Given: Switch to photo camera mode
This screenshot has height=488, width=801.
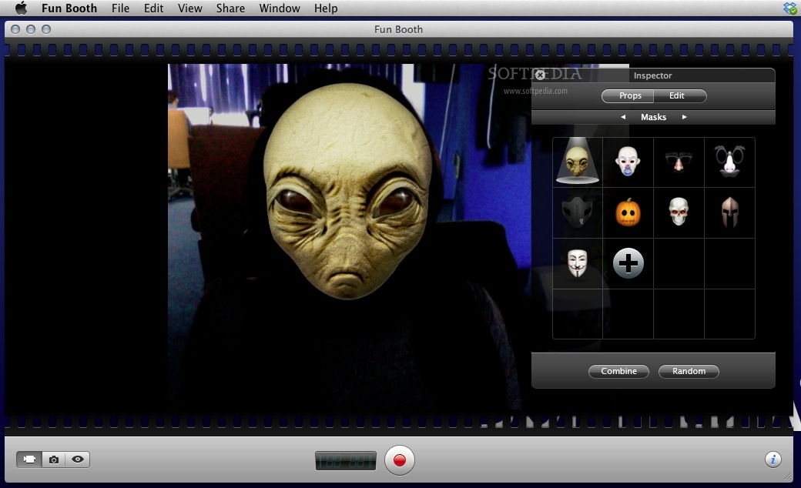Looking at the screenshot, I should (x=54, y=460).
